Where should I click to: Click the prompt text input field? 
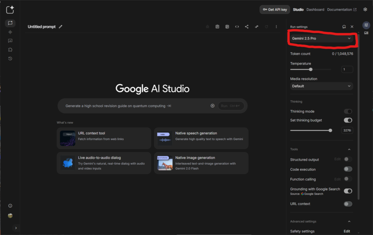coord(136,106)
